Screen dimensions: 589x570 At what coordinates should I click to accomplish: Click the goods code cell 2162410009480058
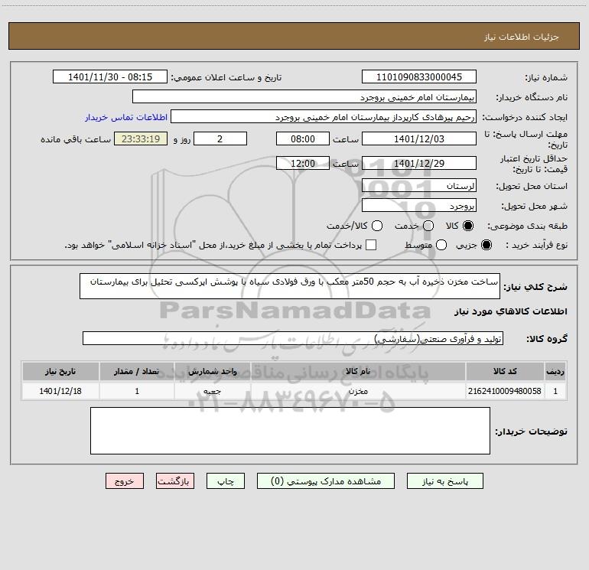(505, 391)
